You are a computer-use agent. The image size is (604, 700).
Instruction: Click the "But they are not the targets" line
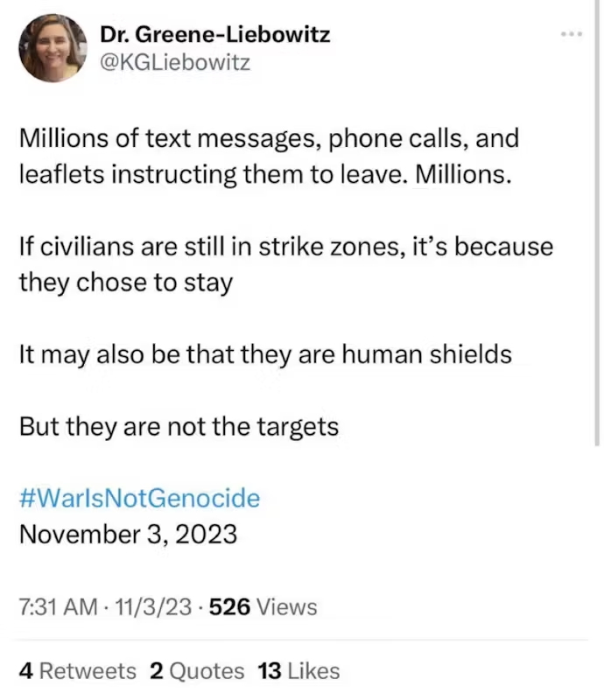coord(178,427)
